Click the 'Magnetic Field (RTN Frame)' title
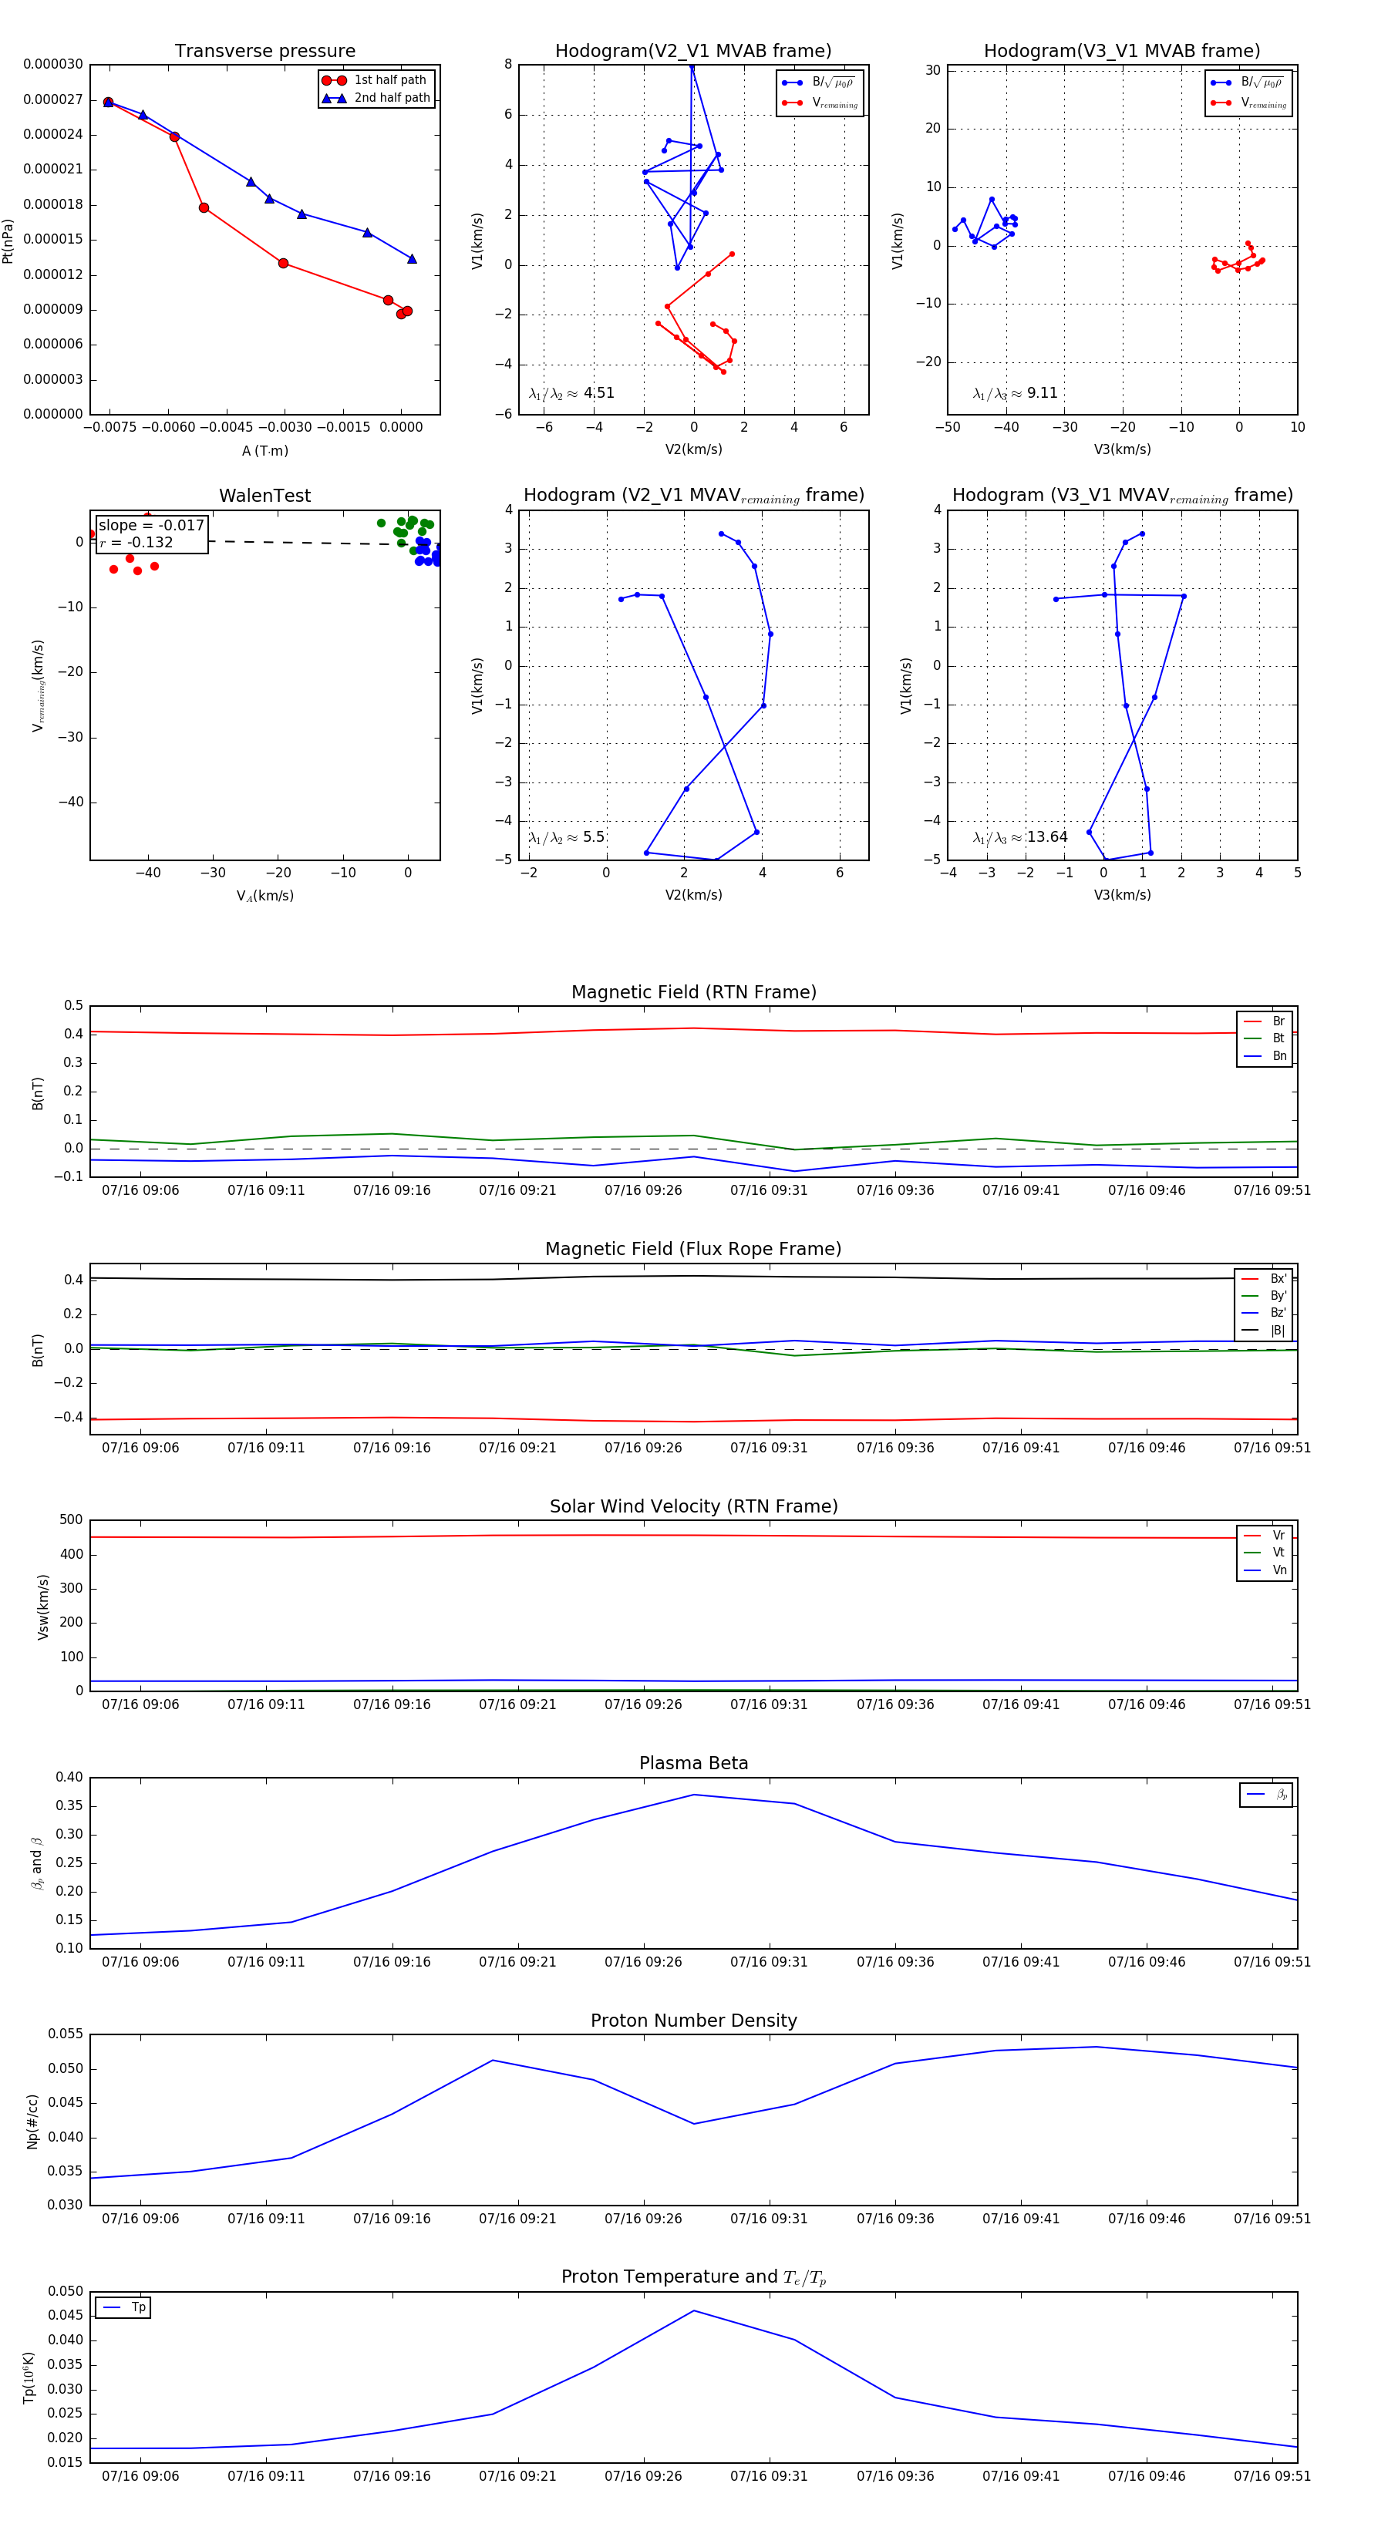 click(693, 992)
